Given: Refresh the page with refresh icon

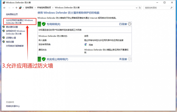Looking at the screenshot, I should (x=140, y=8).
